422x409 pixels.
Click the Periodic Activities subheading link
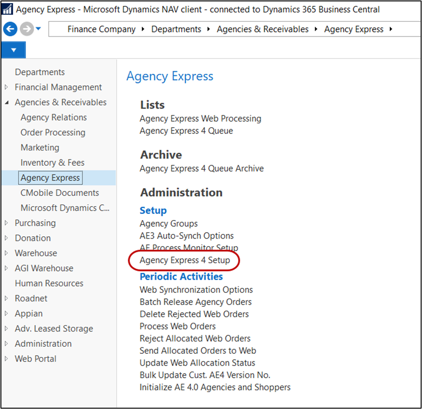point(181,277)
